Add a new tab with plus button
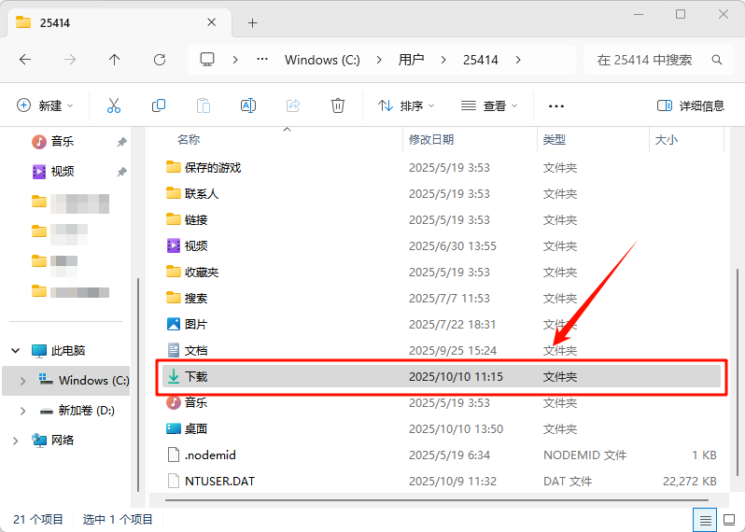 tap(253, 22)
